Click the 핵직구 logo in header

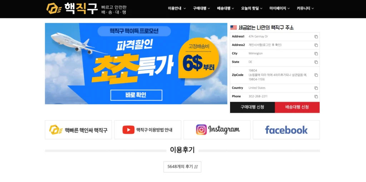coord(71,9)
